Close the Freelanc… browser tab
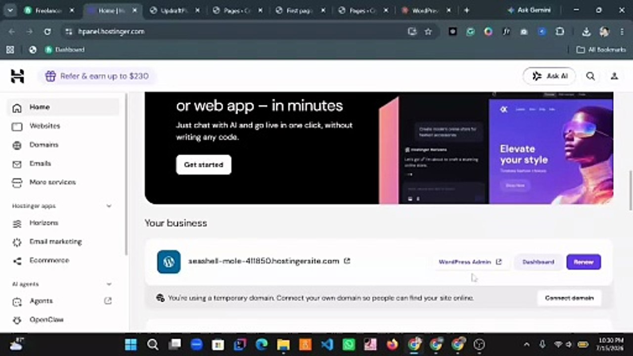This screenshot has width=633, height=356. pyautogui.click(x=72, y=10)
